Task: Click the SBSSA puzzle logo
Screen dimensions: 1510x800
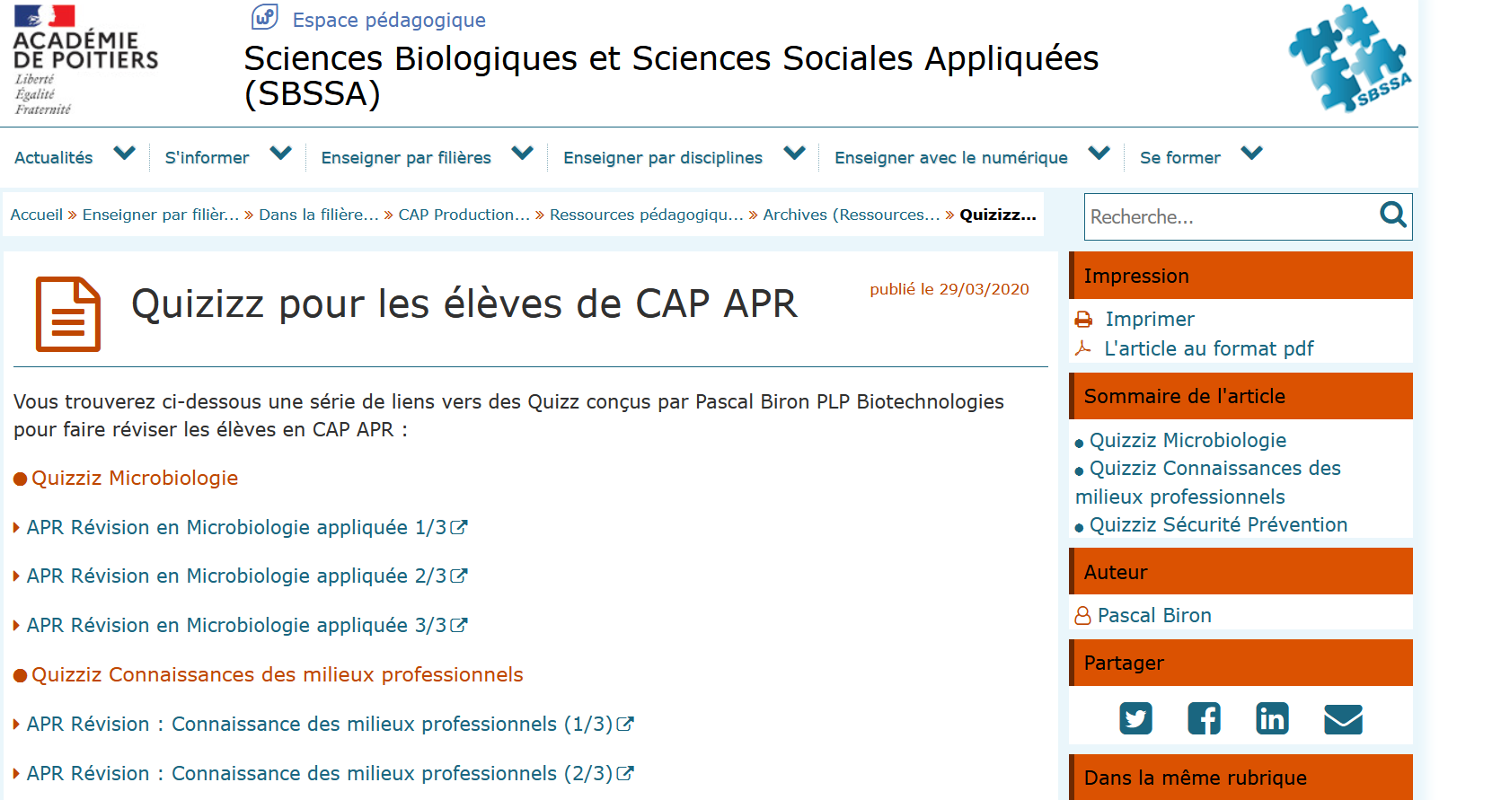Action: pyautogui.click(x=1349, y=58)
